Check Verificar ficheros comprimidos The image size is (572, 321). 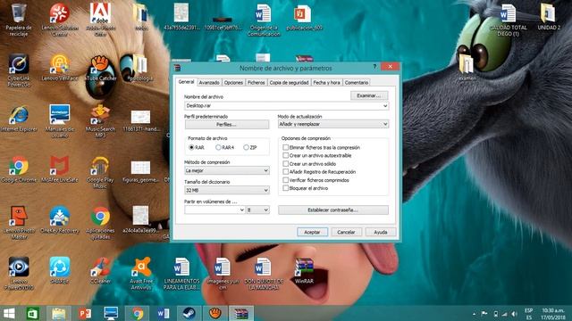315,180
